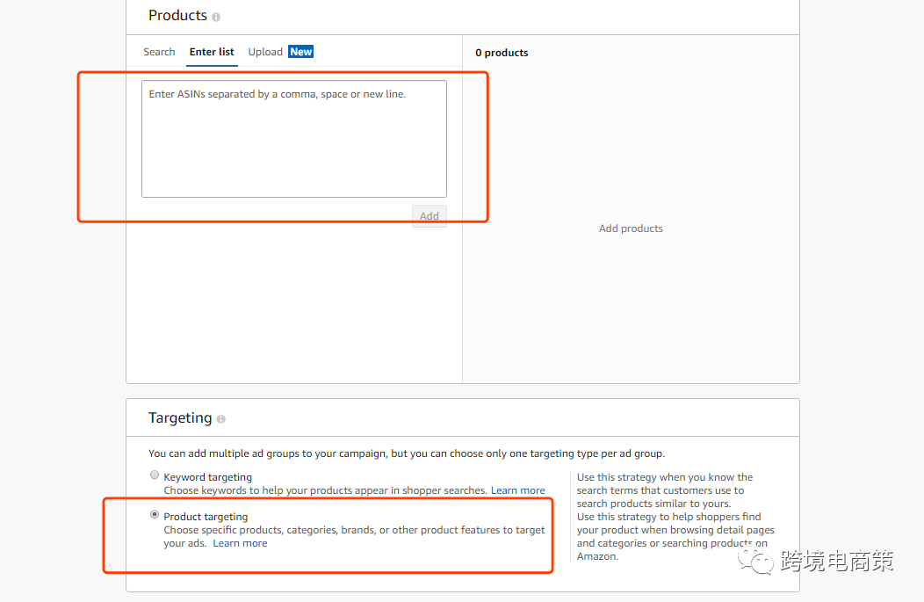Select the Keyword targeting radio button

click(155, 475)
